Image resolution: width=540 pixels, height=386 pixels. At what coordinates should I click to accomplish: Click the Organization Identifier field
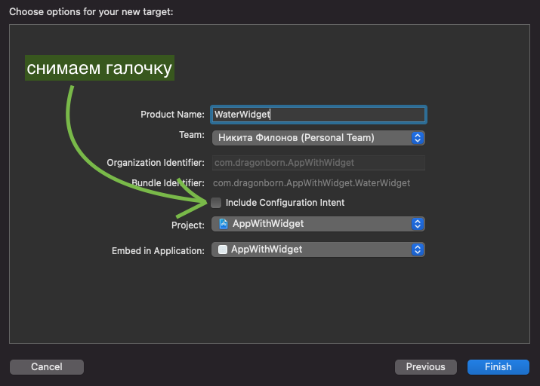[318, 163]
